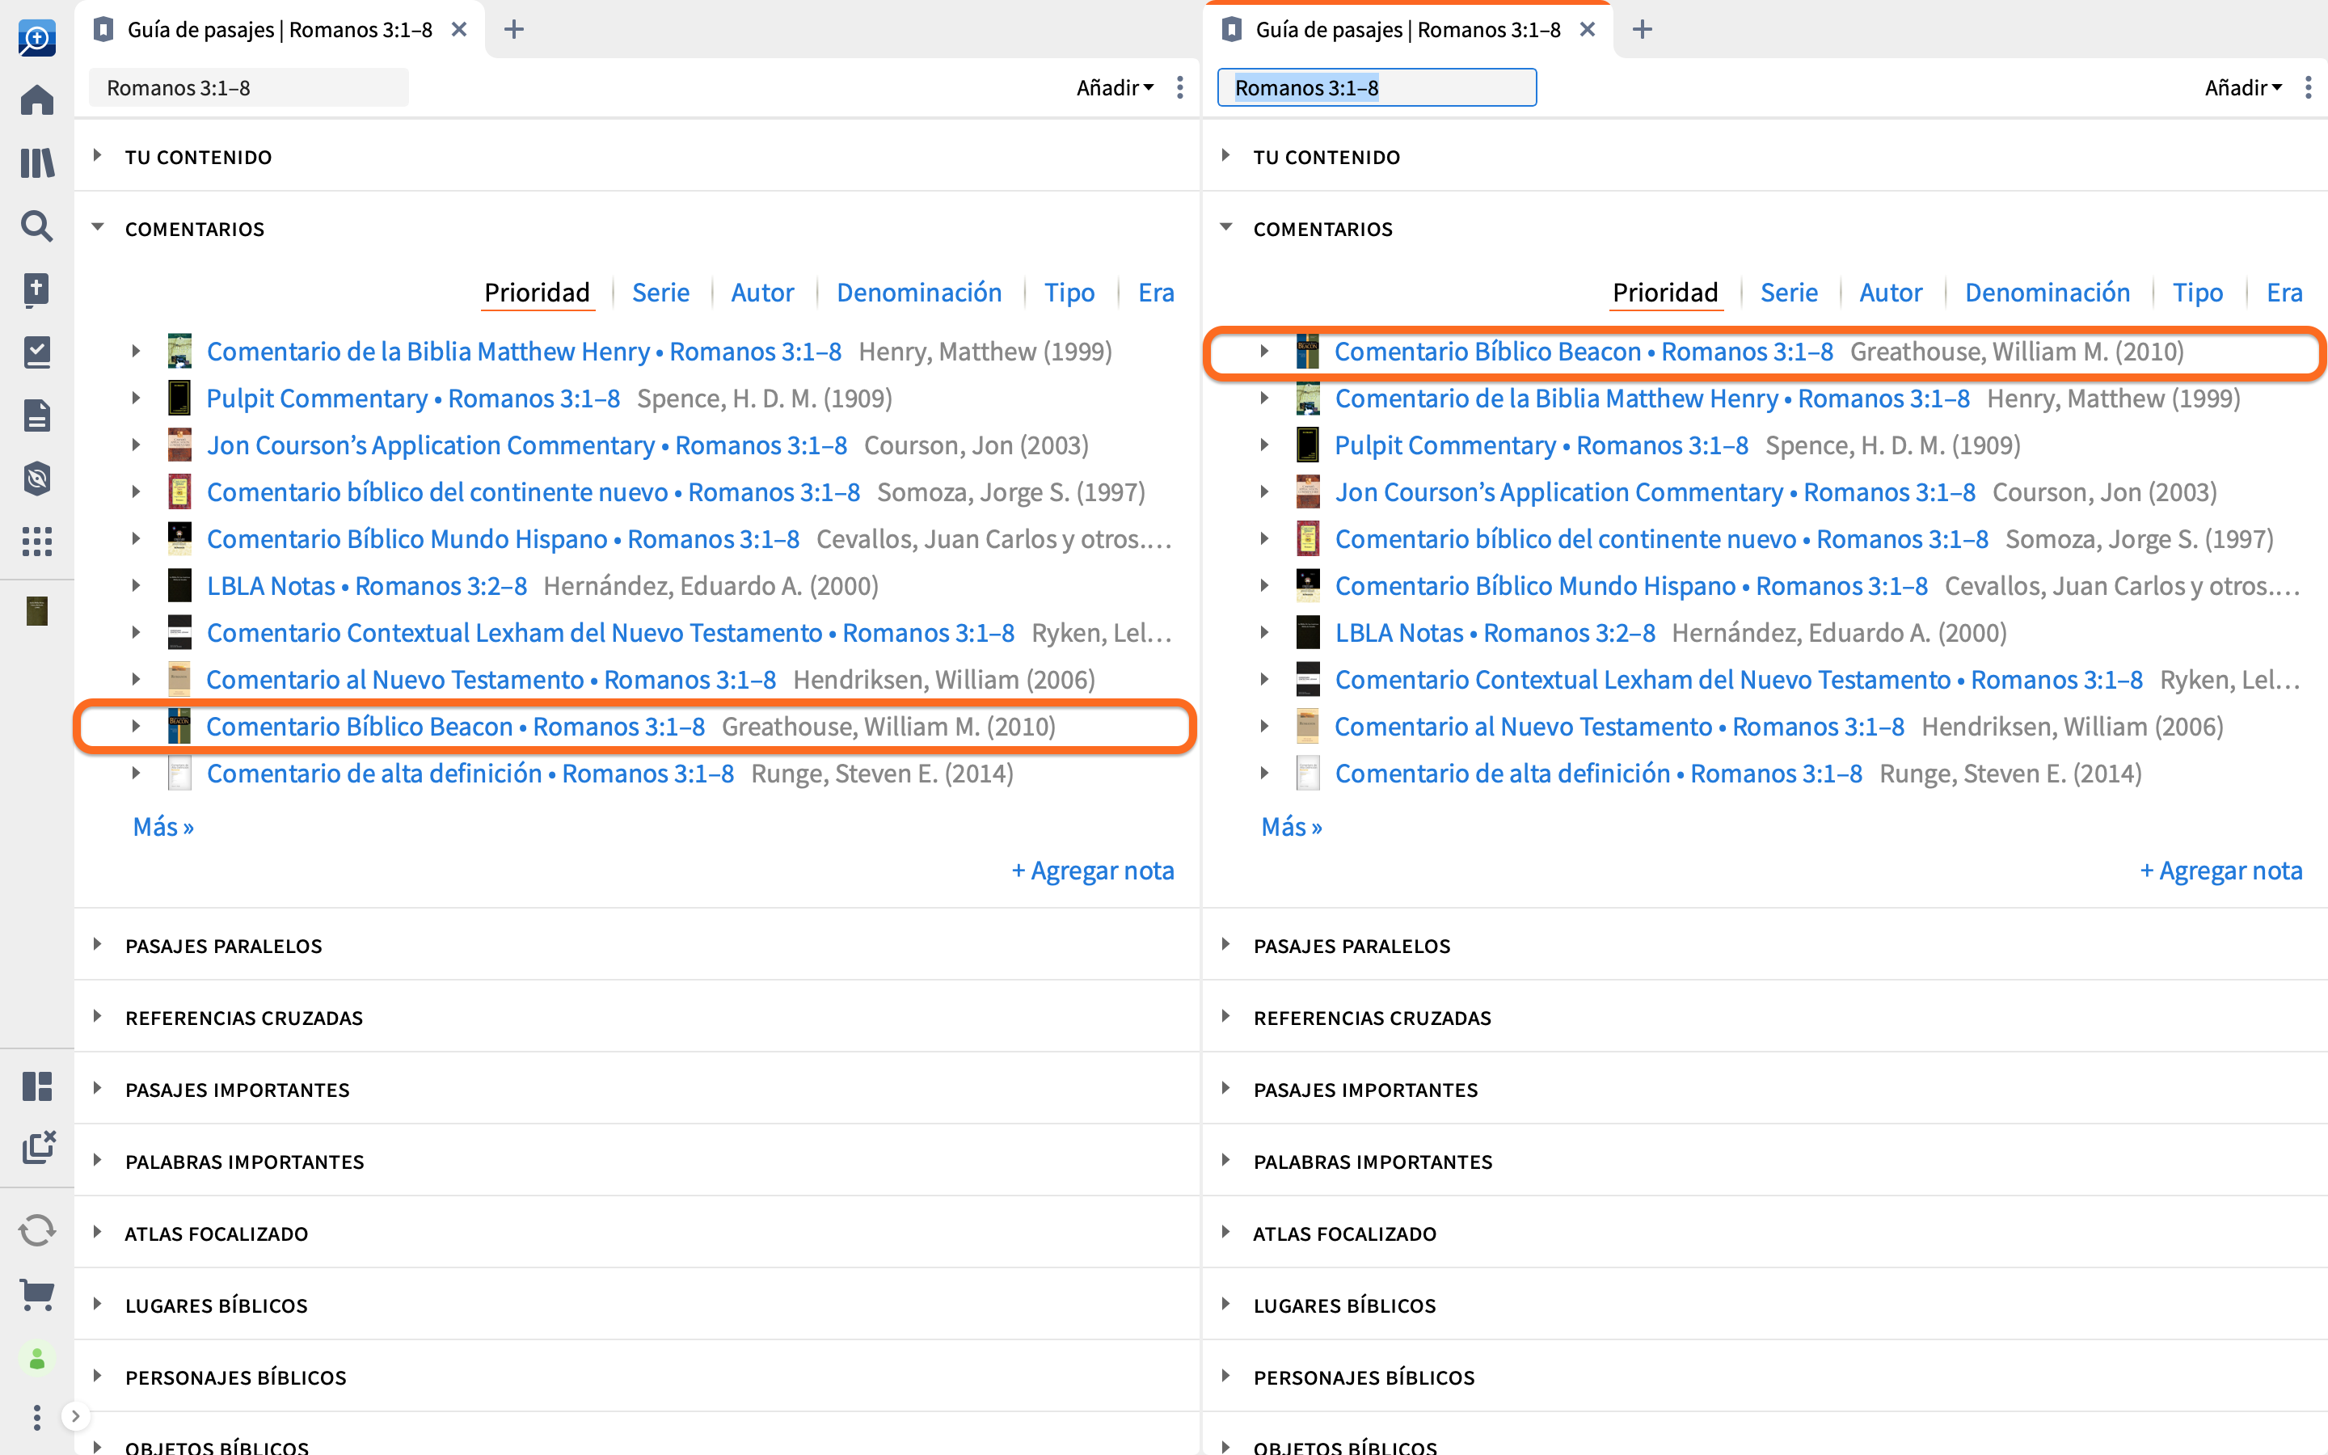The image size is (2328, 1455).
Task: Expand Comentario Bíblico Beacon row in right panel
Action: [x=1264, y=352]
